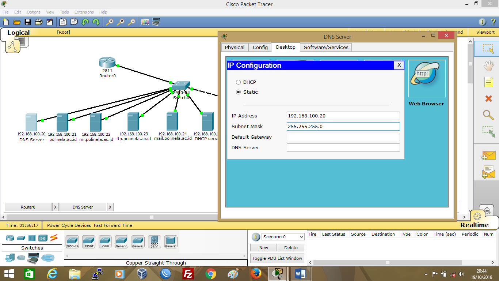
Task: Select the Wireless Devices category icon
Action: [x=43, y=238]
